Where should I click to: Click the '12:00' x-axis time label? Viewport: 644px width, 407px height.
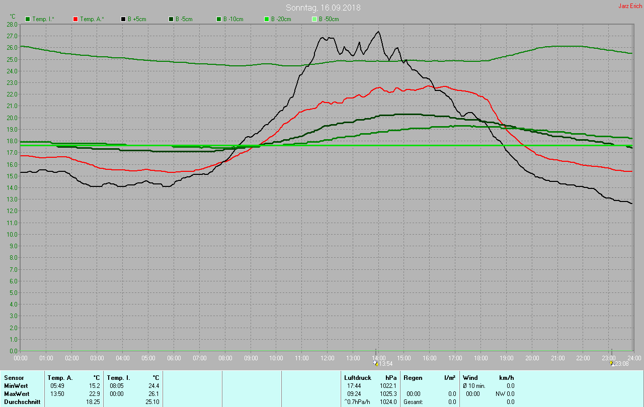(328, 358)
